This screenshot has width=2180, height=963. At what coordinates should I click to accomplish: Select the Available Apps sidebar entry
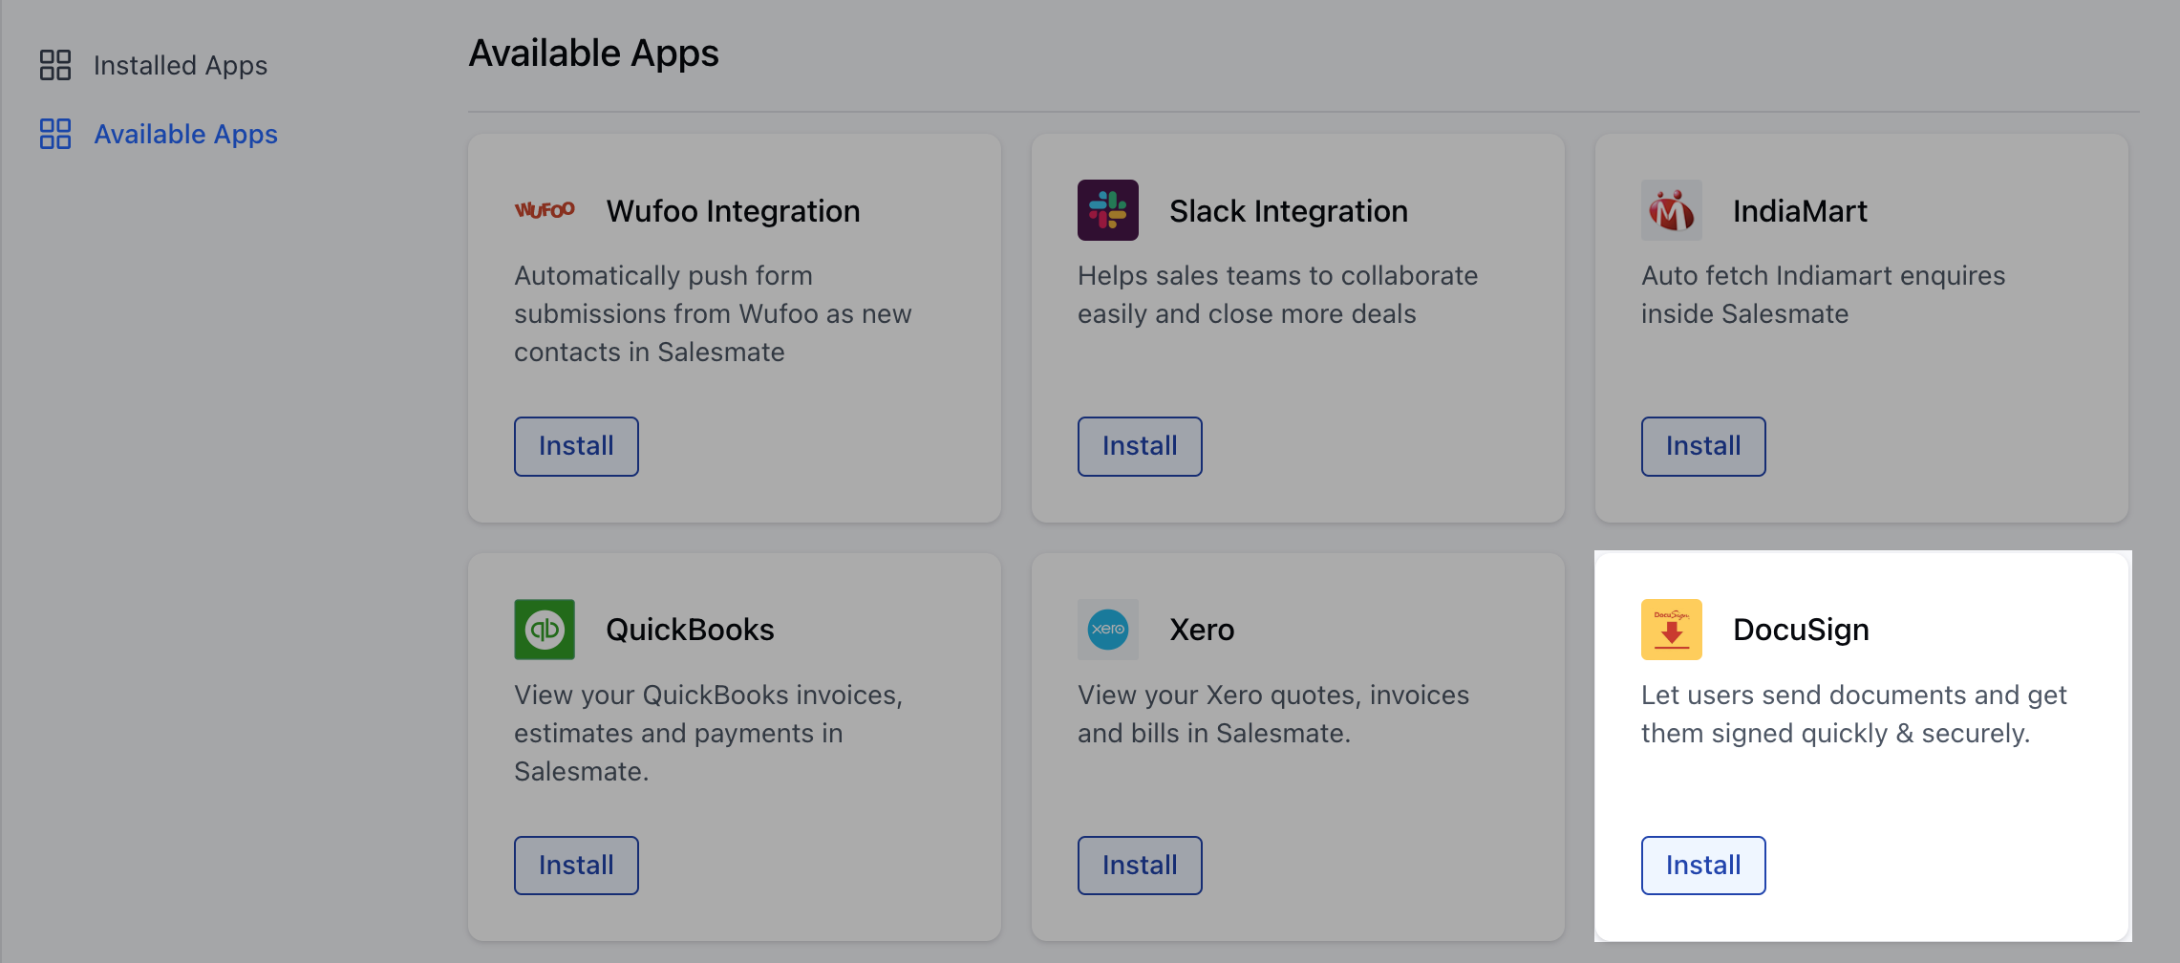tap(186, 134)
